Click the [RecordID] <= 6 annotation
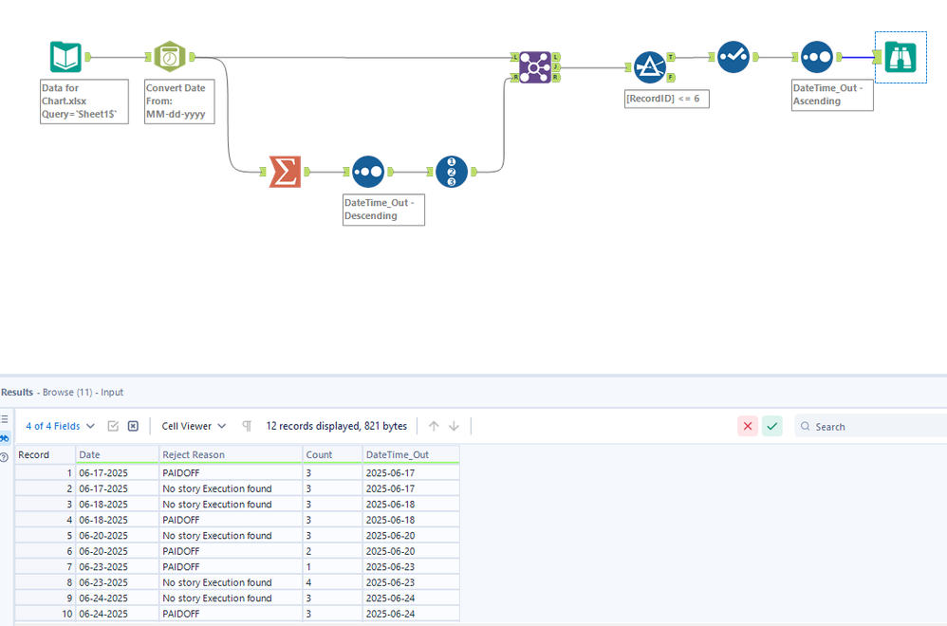The height and width of the screenshot is (626, 947). [667, 99]
